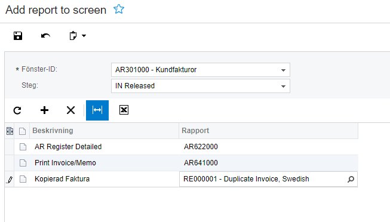The image size is (390, 222).
Task: Open clipboard dropdown arrow
Action: pyautogui.click(x=84, y=36)
